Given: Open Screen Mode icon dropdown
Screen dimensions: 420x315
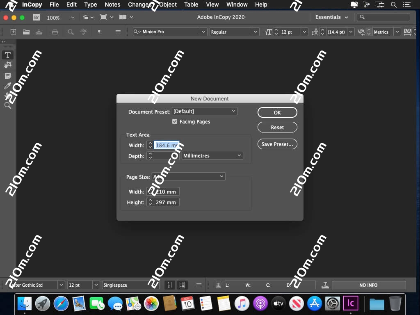Looking at the screenshot, I should [106, 17].
